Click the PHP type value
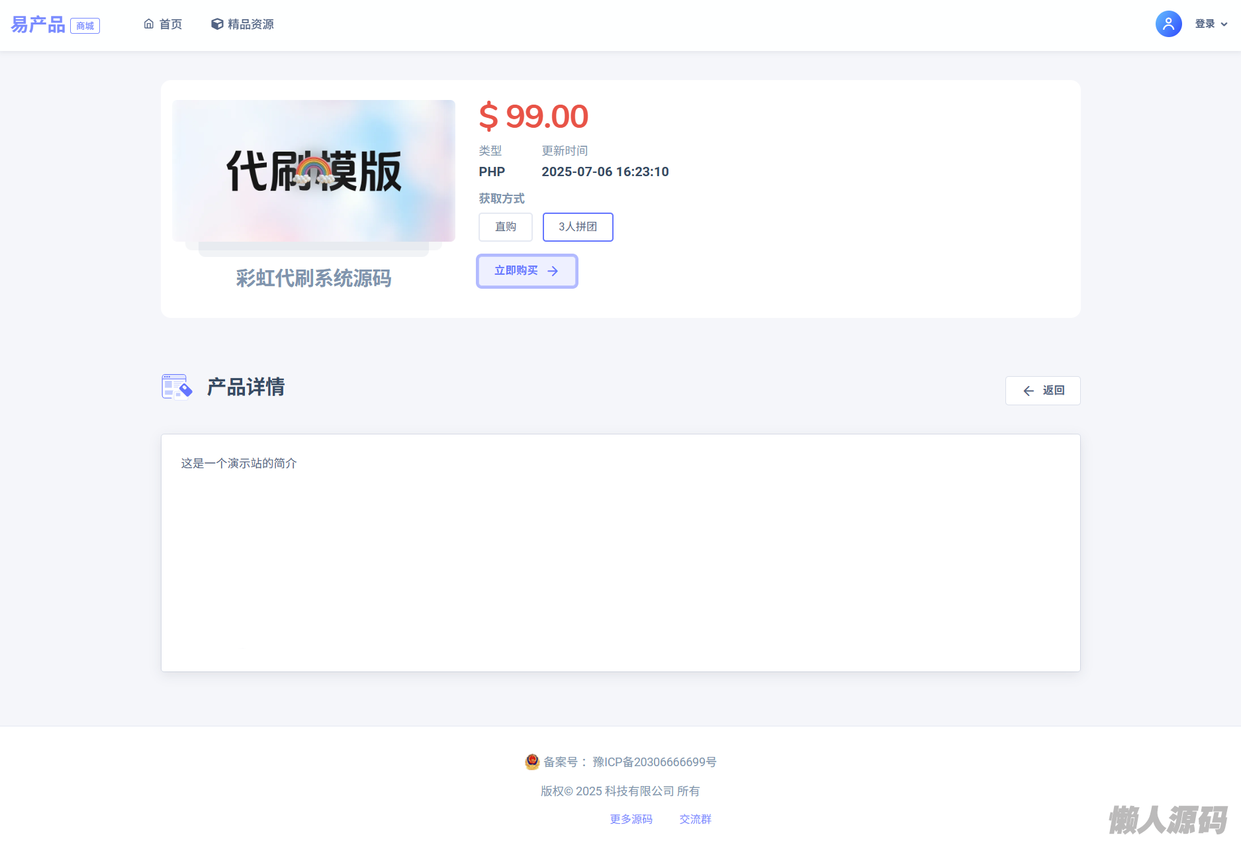The image size is (1241, 843). tap(492, 172)
